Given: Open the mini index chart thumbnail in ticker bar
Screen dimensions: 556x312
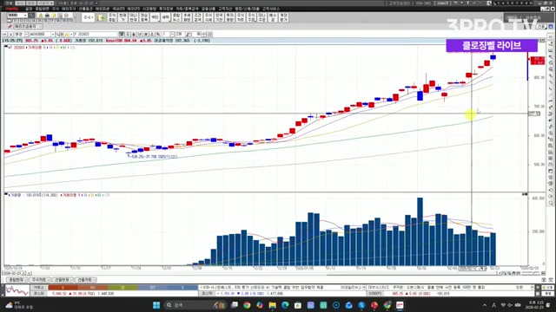Looking at the screenshot, I should pos(17,290).
